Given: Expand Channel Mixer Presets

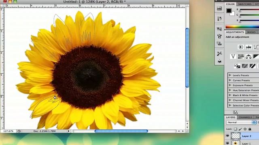Looking at the screenshot, I should pos(230,100).
